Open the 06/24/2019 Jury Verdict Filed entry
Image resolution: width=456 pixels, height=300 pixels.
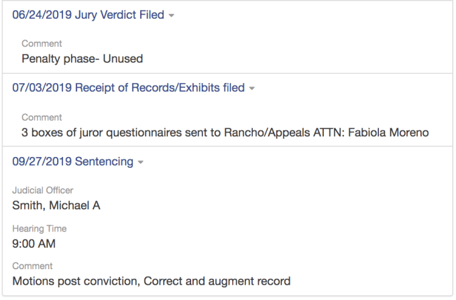tap(88, 15)
